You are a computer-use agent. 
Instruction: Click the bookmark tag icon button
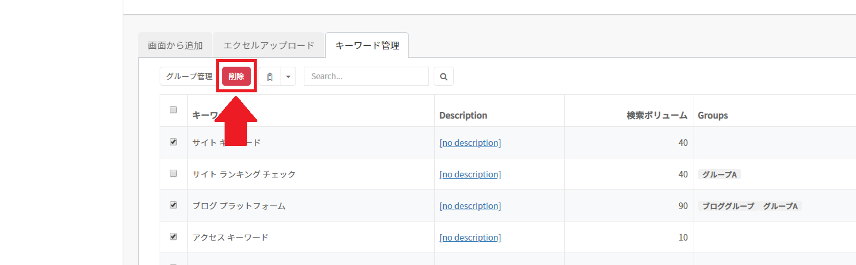[x=270, y=76]
